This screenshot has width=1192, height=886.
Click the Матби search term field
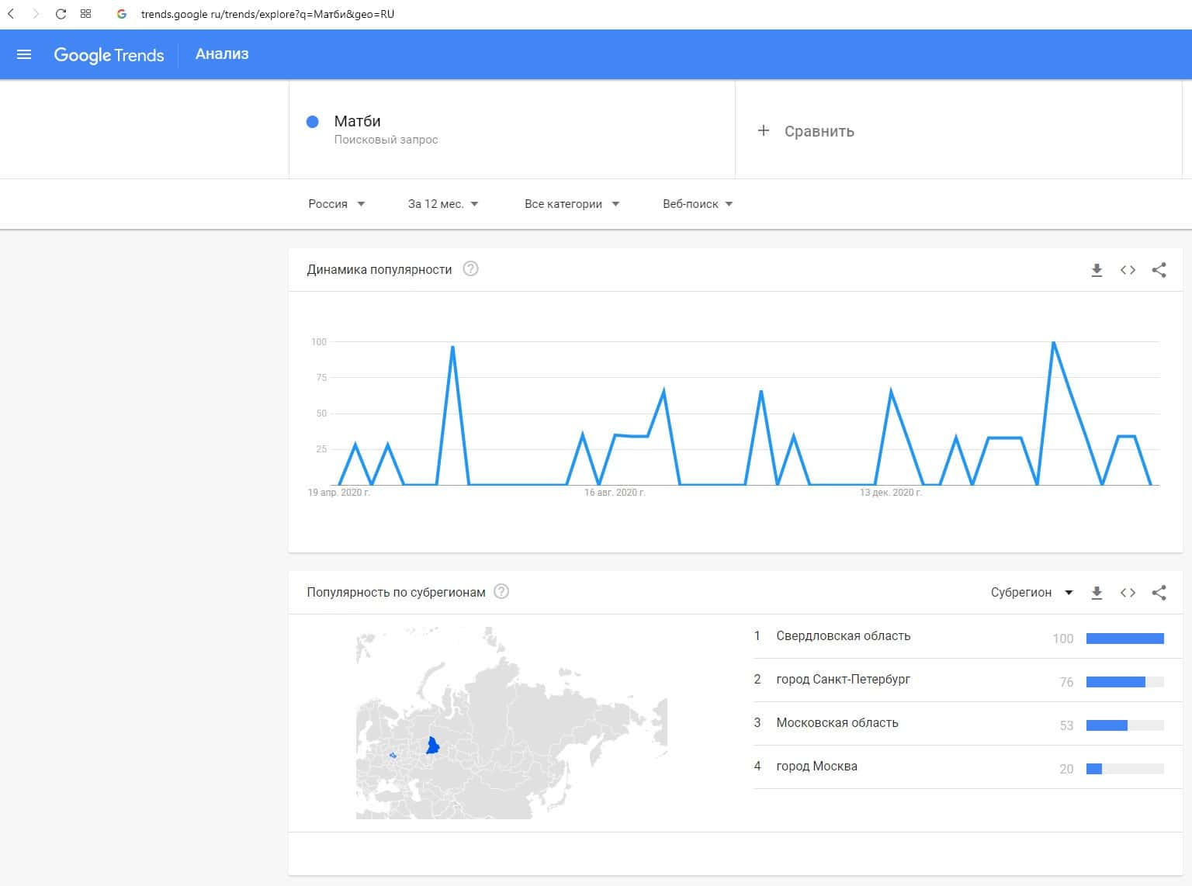pyautogui.click(x=357, y=121)
